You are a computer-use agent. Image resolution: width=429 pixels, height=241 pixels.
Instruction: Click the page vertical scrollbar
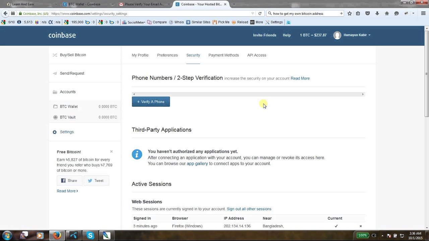[427, 73]
